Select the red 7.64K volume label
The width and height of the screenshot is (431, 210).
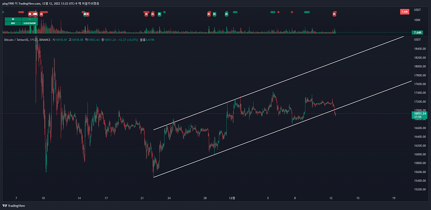click(405, 12)
